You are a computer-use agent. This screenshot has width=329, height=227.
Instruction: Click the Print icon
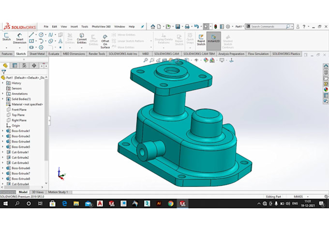pyautogui.click(x=187, y=27)
